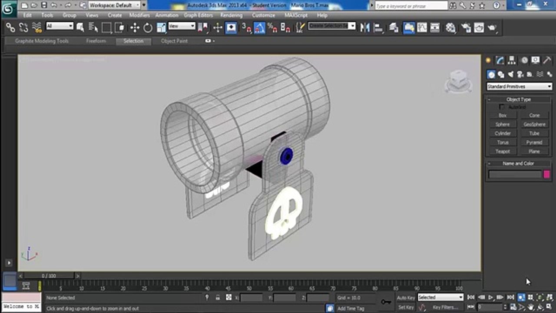Open the Undo history dropdown arrow
This screenshot has height=313, width=556.
60,5
